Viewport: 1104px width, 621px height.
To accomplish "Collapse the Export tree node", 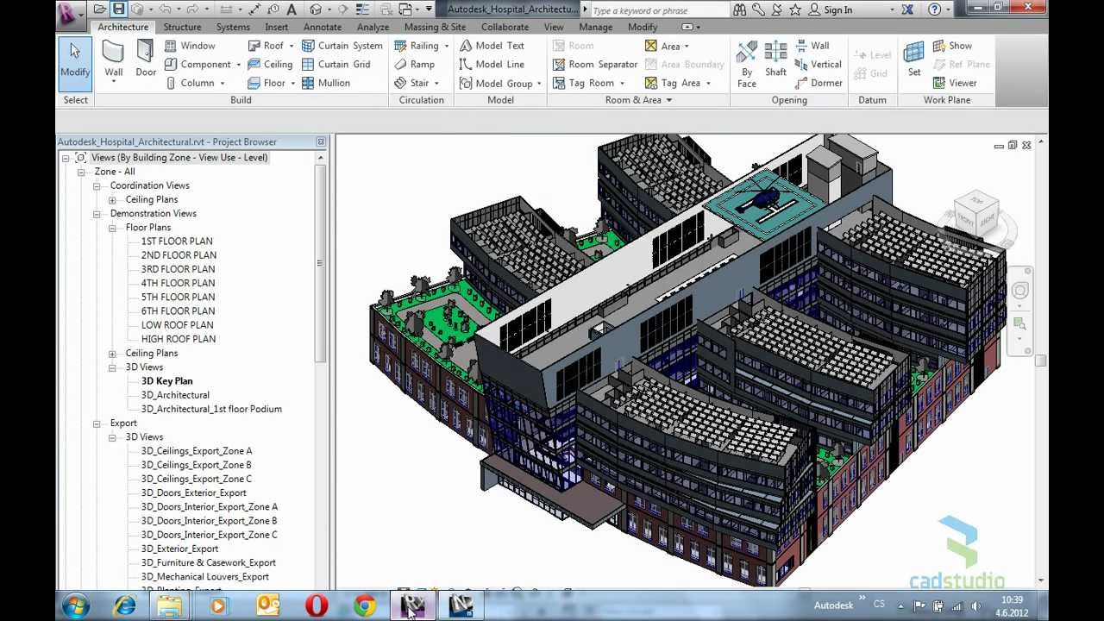I will [x=97, y=423].
